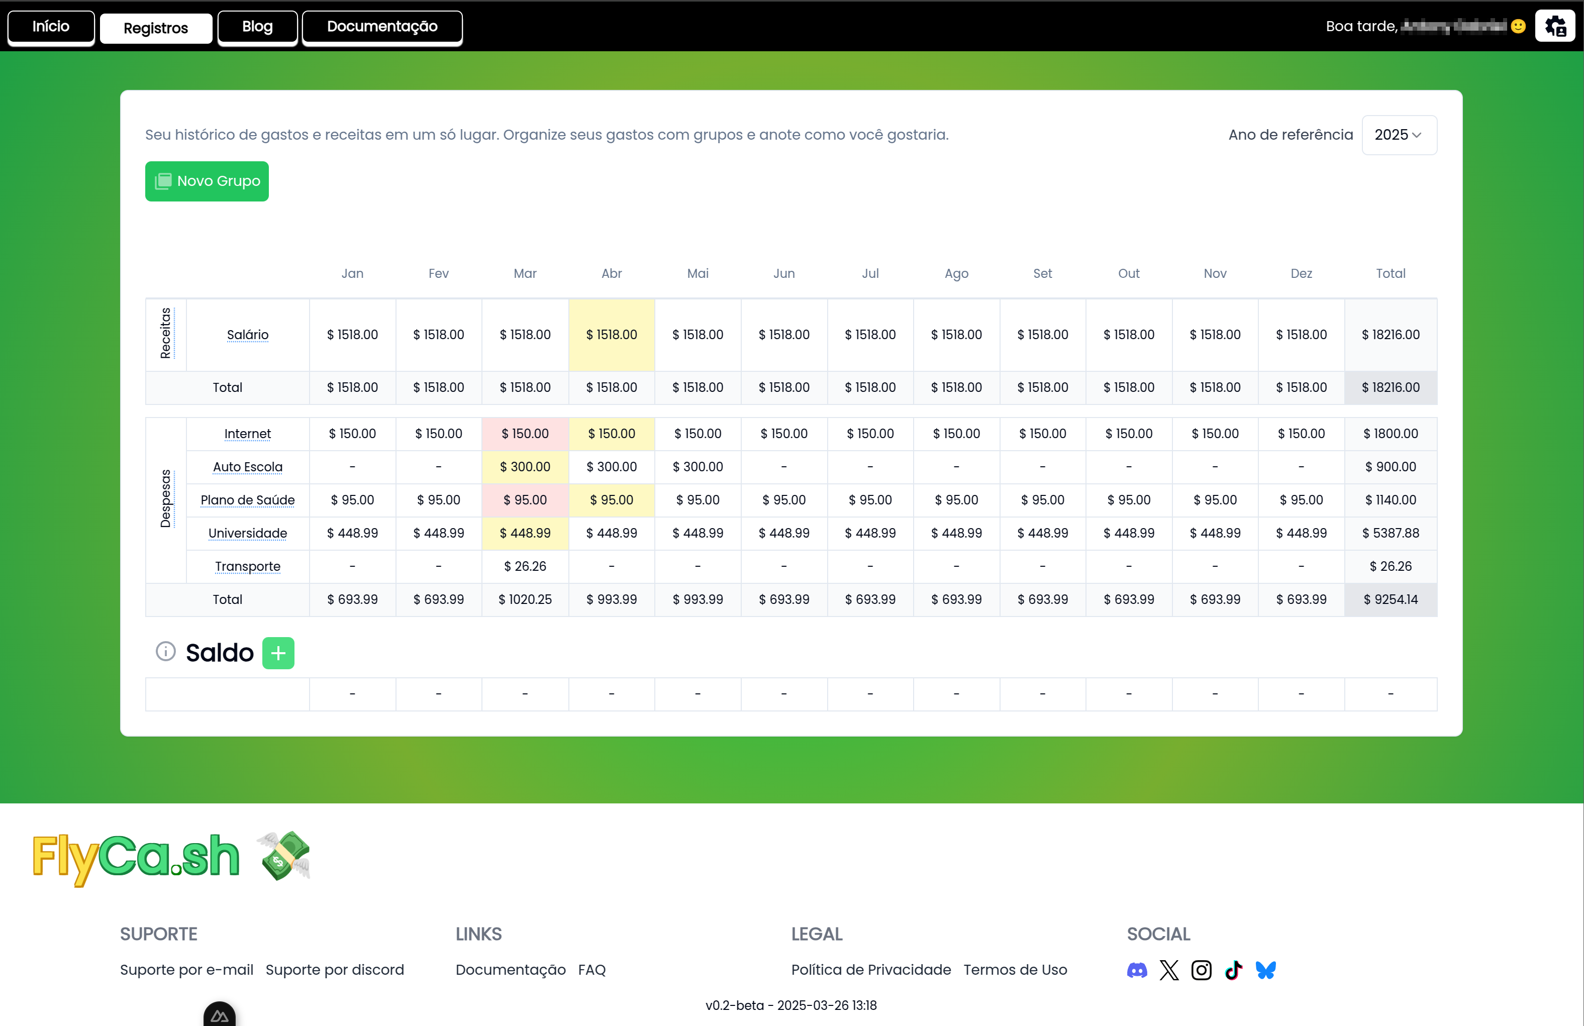Screen dimensions: 1584x1026
Task: Click the Saldo Jan dash cell
Action: click(352, 694)
